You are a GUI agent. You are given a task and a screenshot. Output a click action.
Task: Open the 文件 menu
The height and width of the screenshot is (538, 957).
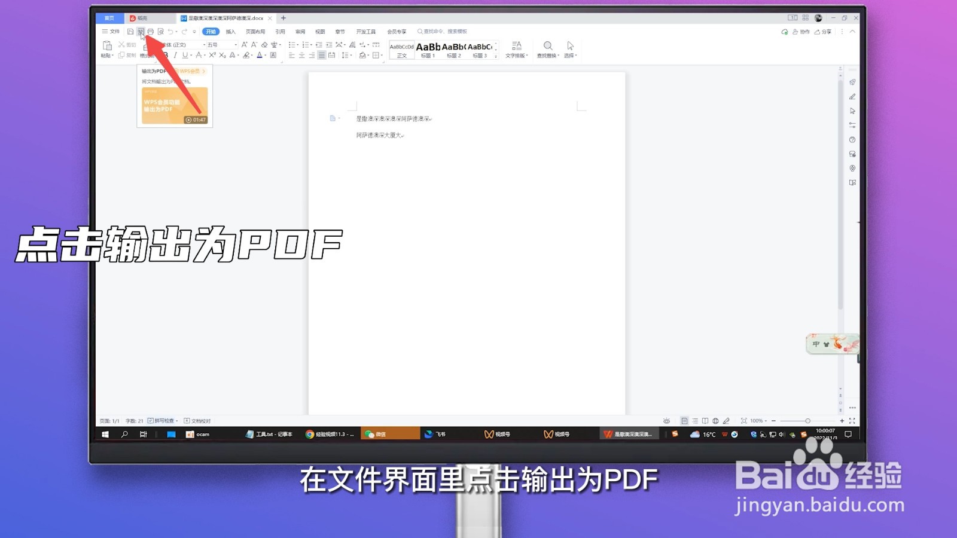pyautogui.click(x=114, y=31)
